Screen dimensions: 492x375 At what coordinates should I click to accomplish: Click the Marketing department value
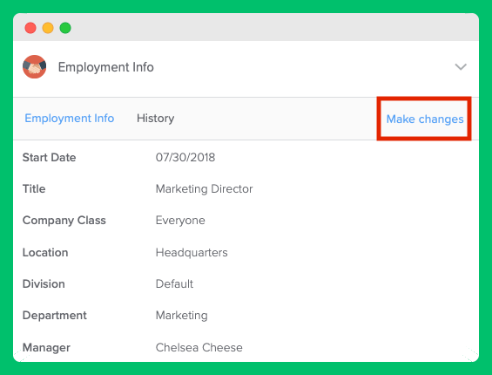(181, 316)
